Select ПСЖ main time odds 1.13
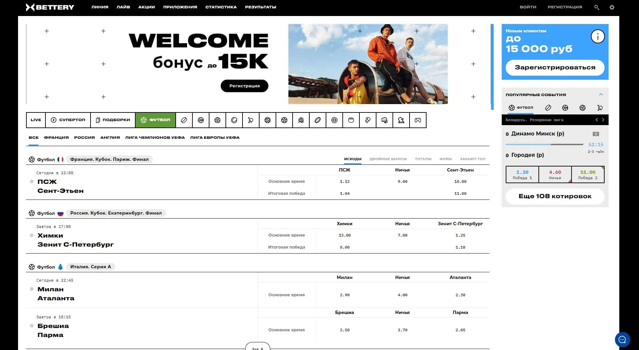This screenshot has width=639, height=350. 345,182
